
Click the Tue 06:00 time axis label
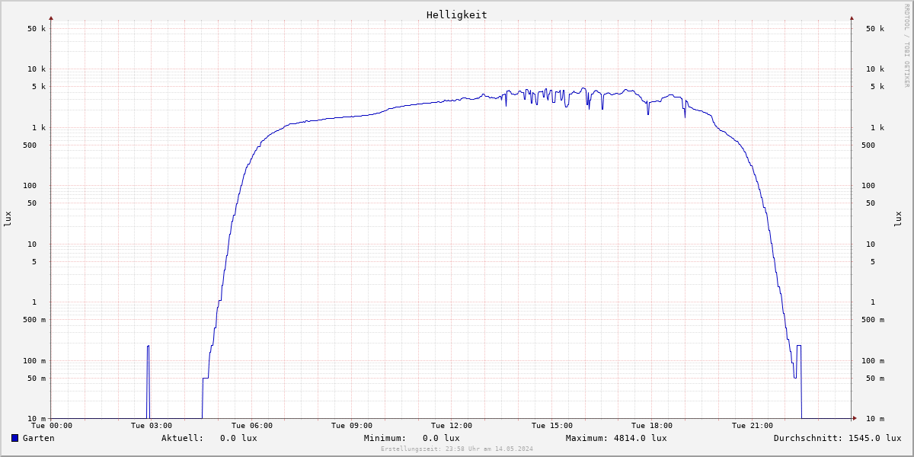252,426
